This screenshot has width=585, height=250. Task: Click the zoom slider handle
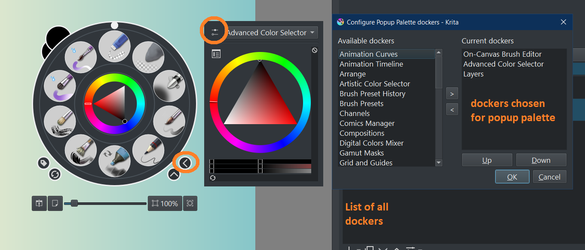click(74, 203)
